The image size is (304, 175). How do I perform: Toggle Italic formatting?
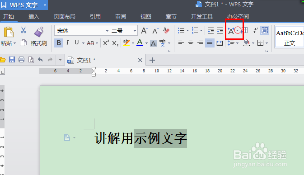tap(67, 43)
